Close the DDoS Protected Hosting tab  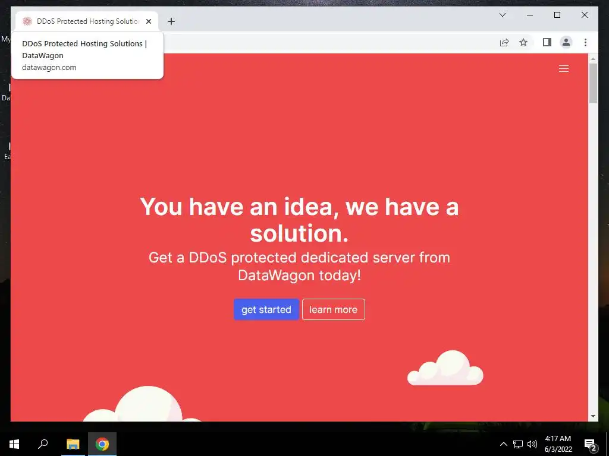coord(148,21)
